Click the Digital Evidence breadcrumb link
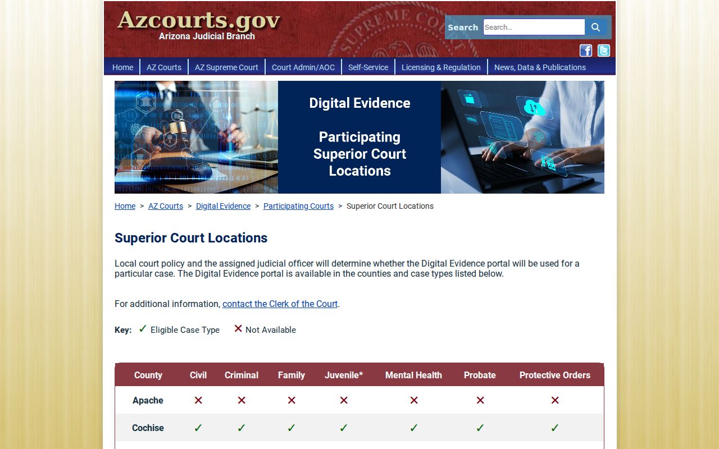This screenshot has height=449, width=719. (x=223, y=206)
